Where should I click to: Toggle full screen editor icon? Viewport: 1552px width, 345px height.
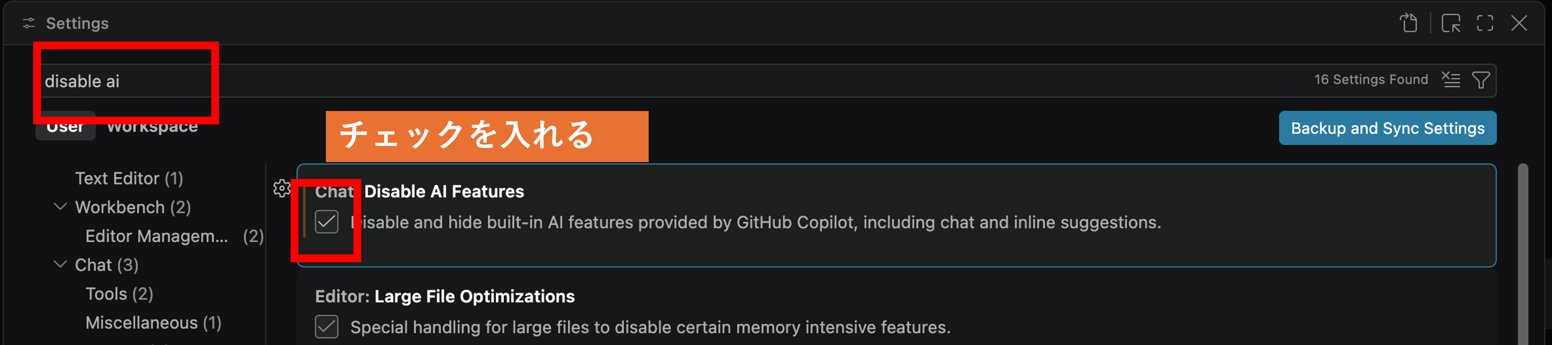(x=1485, y=23)
